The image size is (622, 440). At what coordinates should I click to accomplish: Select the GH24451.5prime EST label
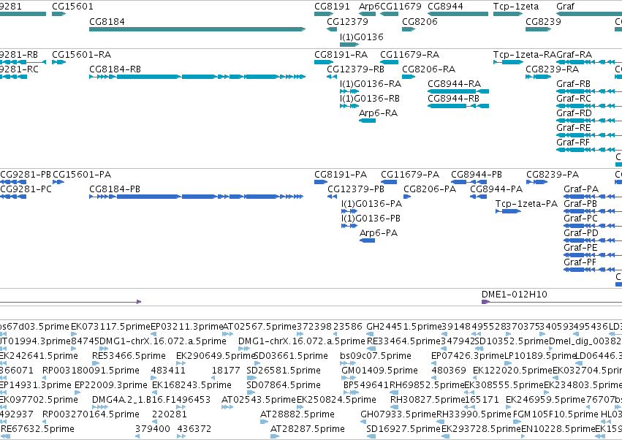point(404,326)
